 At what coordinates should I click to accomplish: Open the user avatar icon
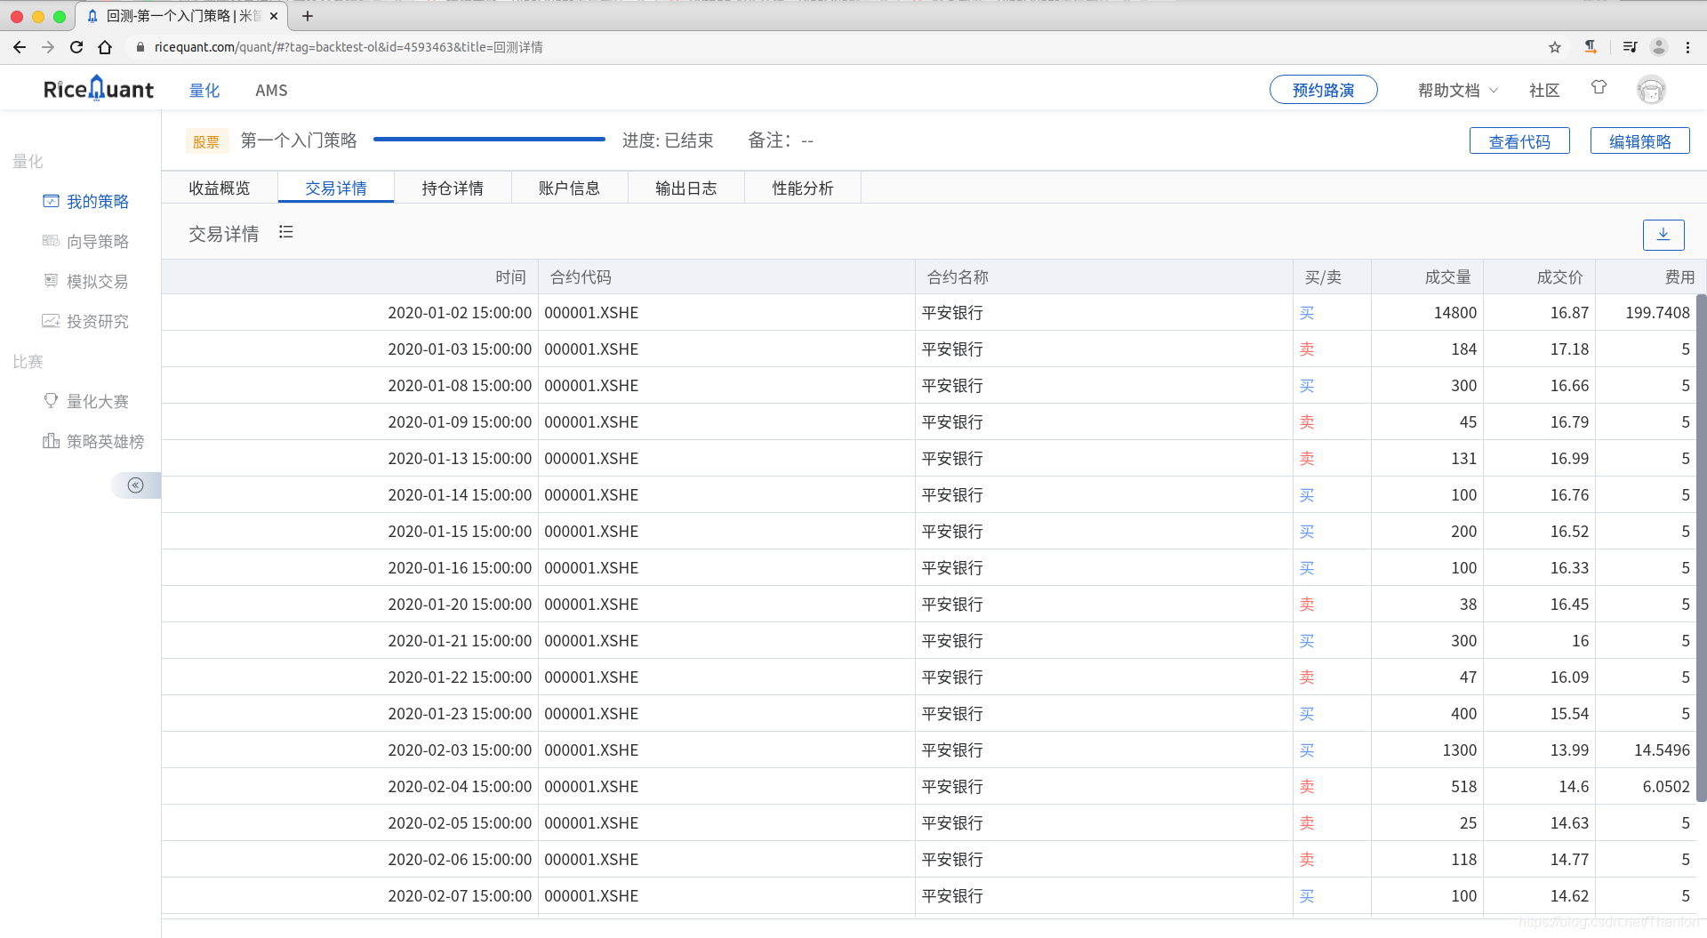pyautogui.click(x=1651, y=90)
